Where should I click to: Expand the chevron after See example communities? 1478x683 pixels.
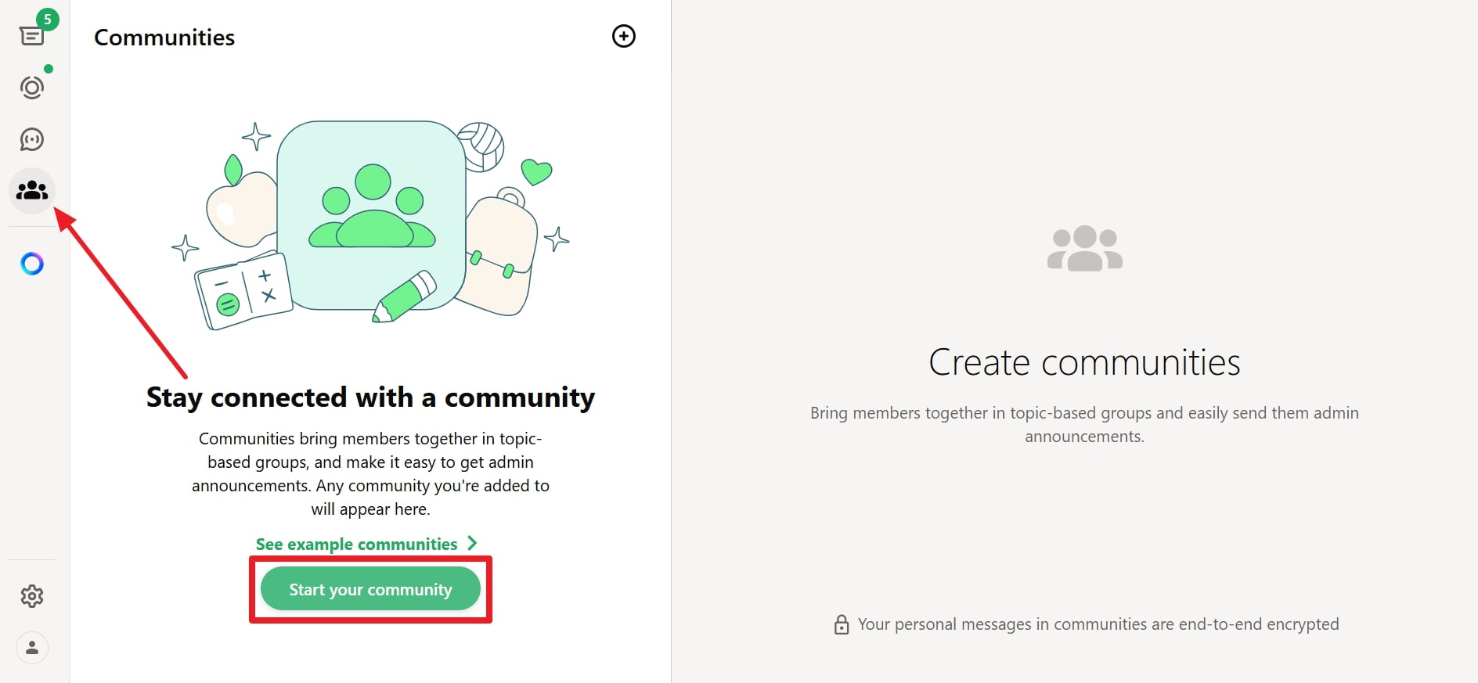click(x=472, y=543)
